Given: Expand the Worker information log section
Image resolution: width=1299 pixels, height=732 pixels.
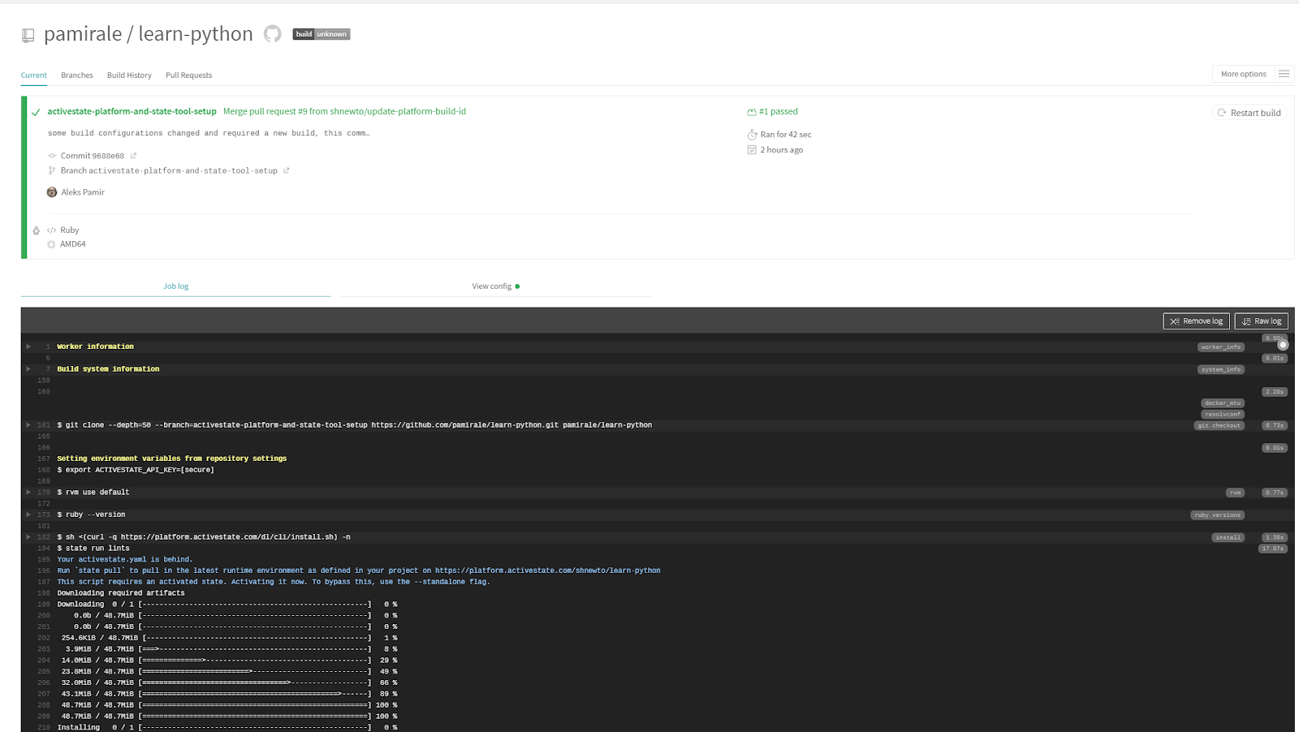Looking at the screenshot, I should (28, 346).
